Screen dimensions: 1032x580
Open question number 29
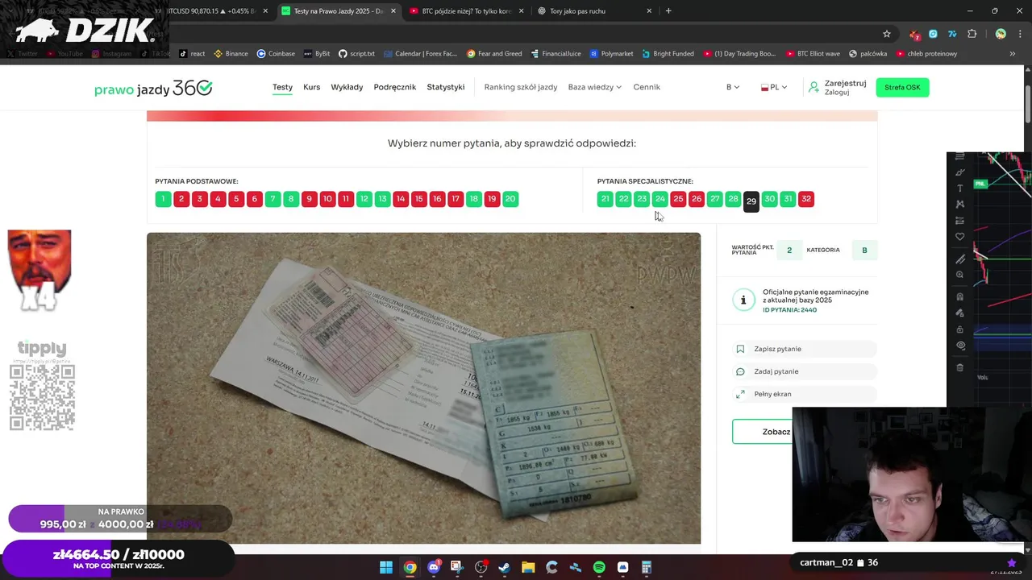(751, 201)
